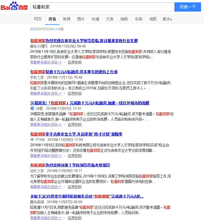Open 百度快照 for 腾讯新闻 result
The image size is (204, 223).
point(75,218)
